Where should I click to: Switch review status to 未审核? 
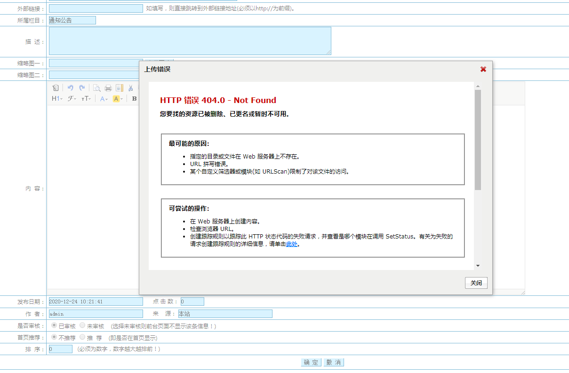pyautogui.click(x=81, y=325)
